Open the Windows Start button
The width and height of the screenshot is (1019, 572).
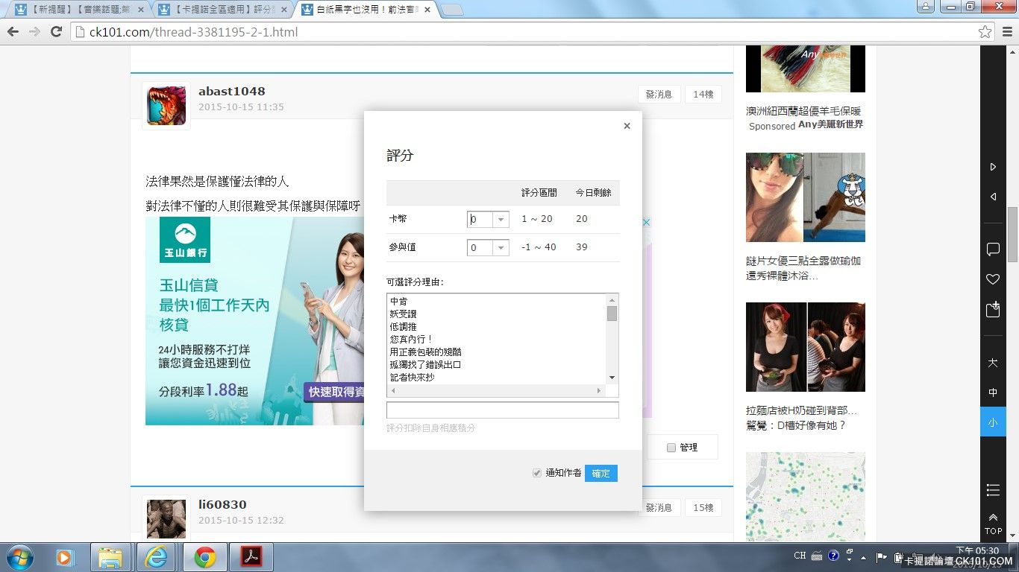click(x=19, y=557)
